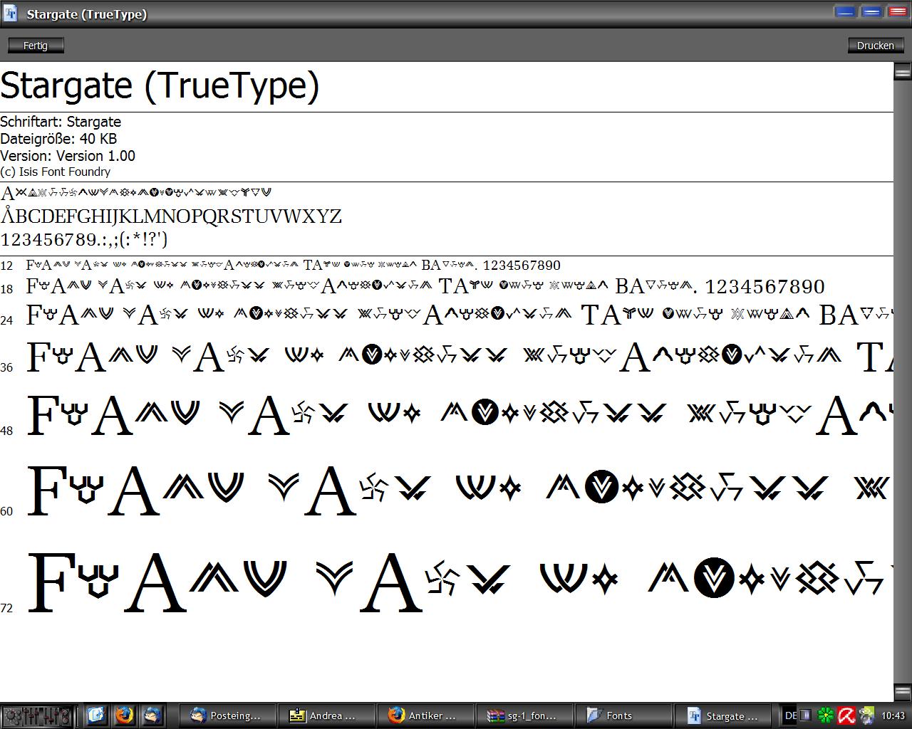The image size is (912, 729).
Task: Click the scrollbar up button at top
Action: pyautogui.click(x=902, y=71)
